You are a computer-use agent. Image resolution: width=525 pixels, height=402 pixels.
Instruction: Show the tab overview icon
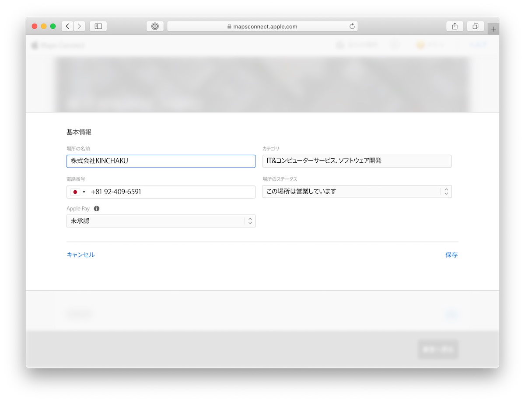pyautogui.click(x=475, y=26)
